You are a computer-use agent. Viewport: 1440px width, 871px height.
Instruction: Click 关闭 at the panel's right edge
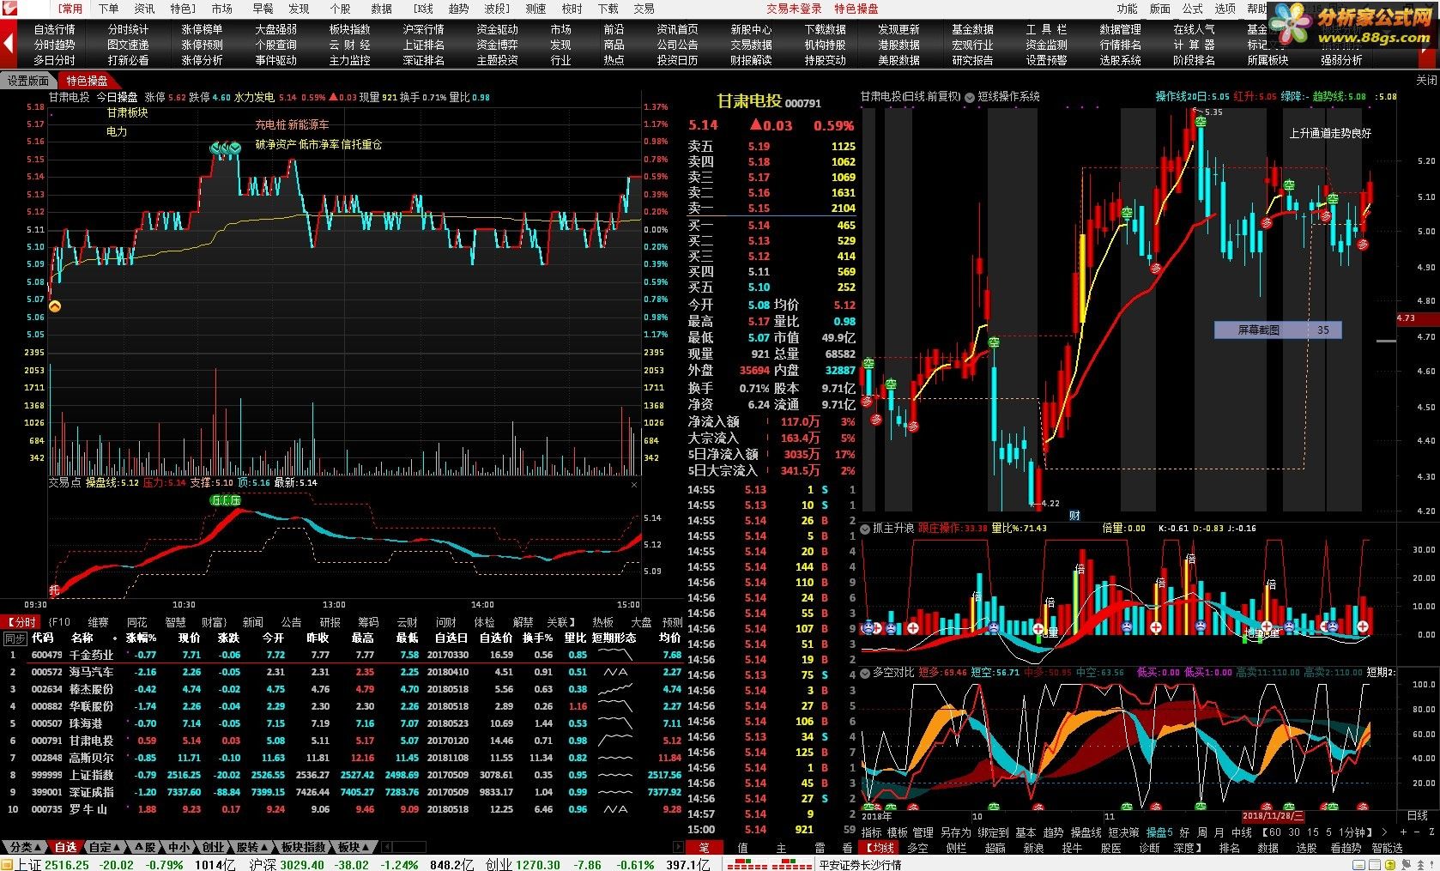click(1425, 80)
